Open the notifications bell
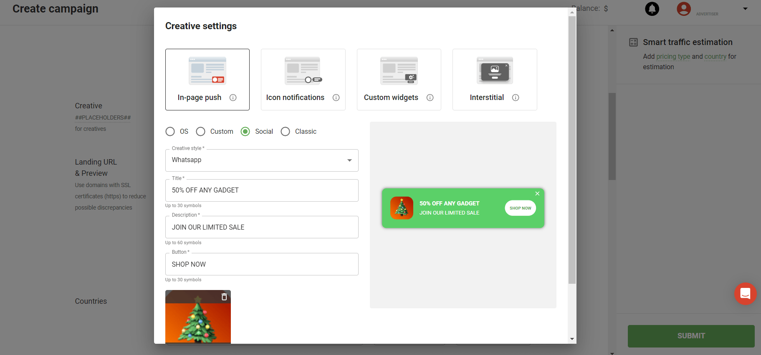761x355 pixels. pos(652,9)
